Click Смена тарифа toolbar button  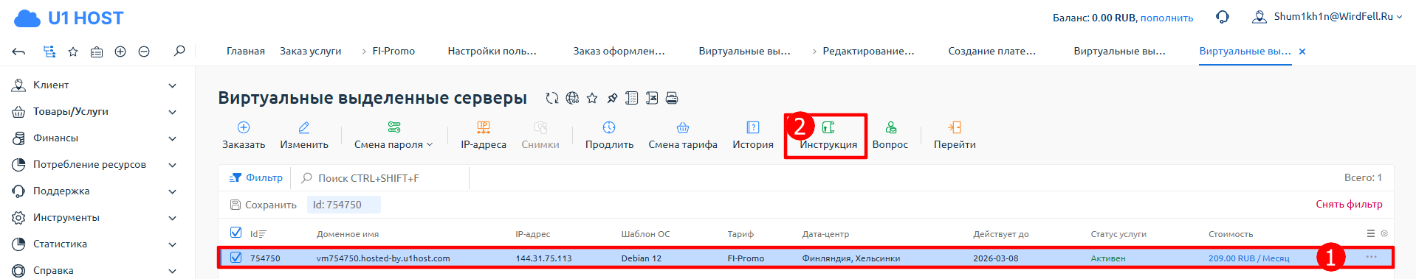click(683, 136)
